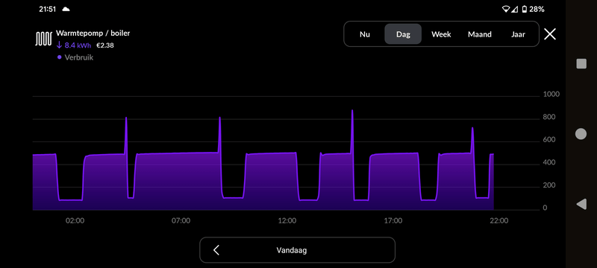
Task: Tap the Android back triangle button
Action: click(x=581, y=204)
